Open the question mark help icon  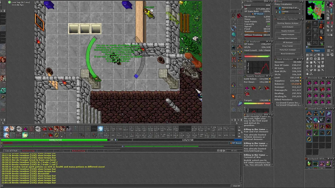pyautogui.click(x=315, y=66)
